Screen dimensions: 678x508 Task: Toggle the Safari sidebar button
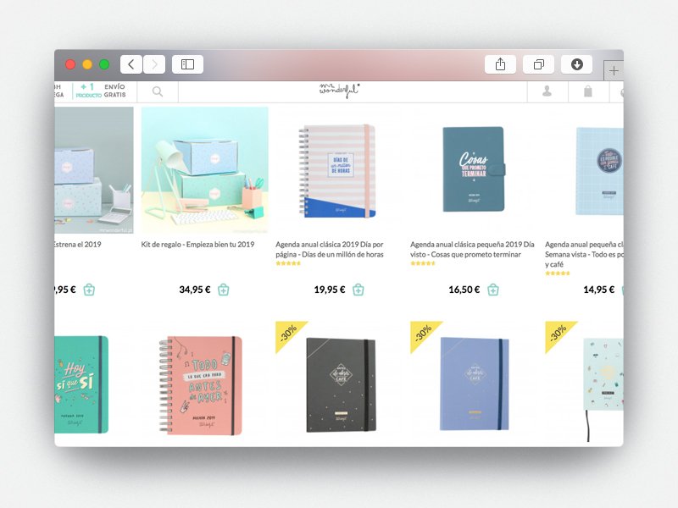point(187,64)
